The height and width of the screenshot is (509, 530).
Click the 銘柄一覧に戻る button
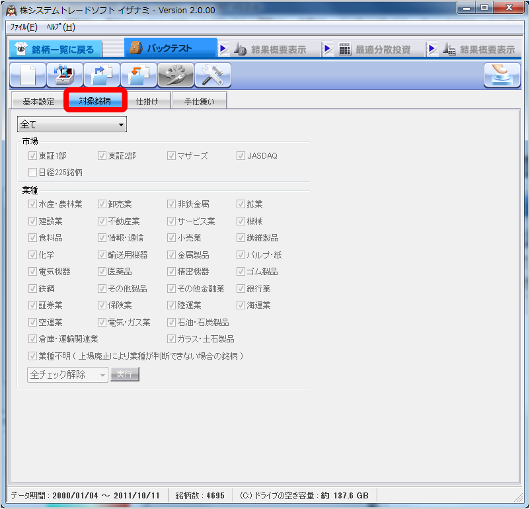(56, 50)
